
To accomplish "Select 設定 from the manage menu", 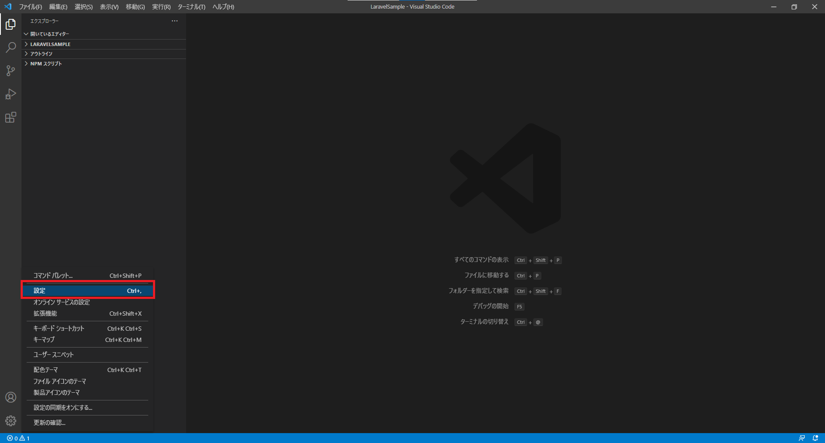I will pyautogui.click(x=87, y=291).
